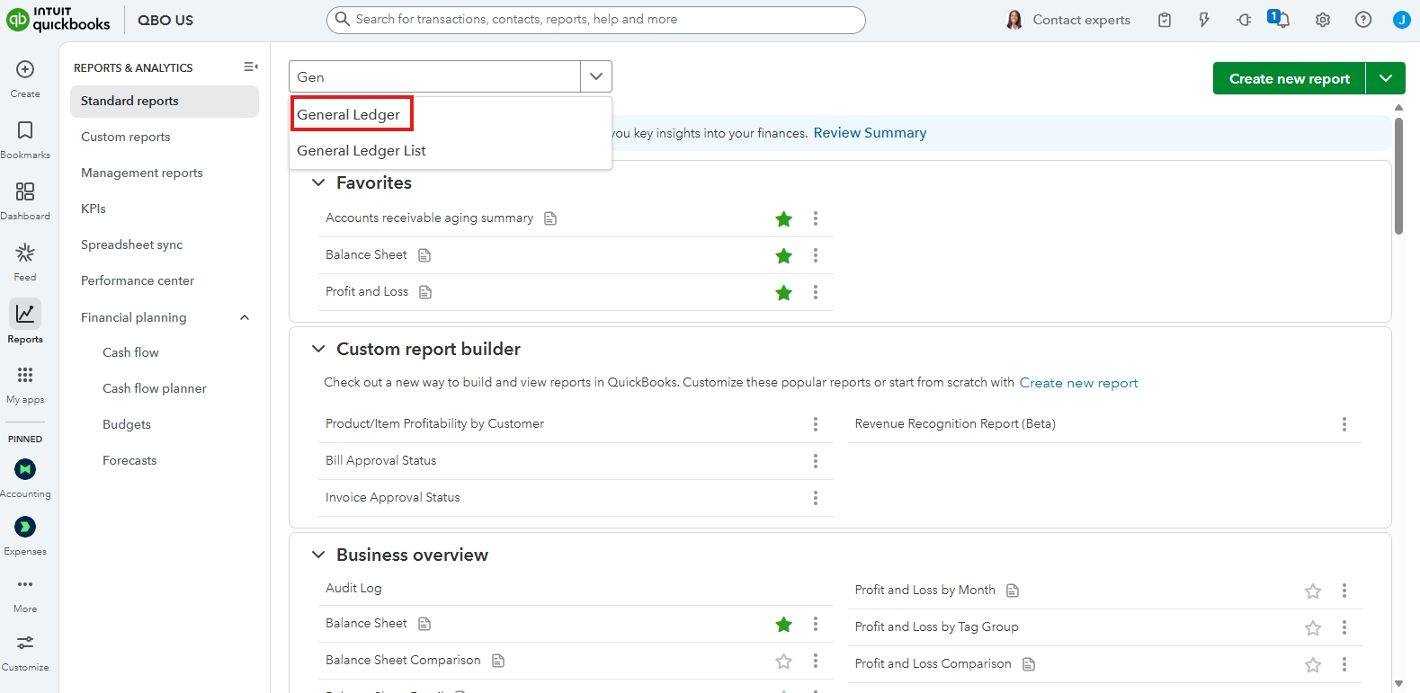This screenshot has height=693, width=1420.
Task: Open the notifications bell with badge
Action: click(x=1279, y=19)
